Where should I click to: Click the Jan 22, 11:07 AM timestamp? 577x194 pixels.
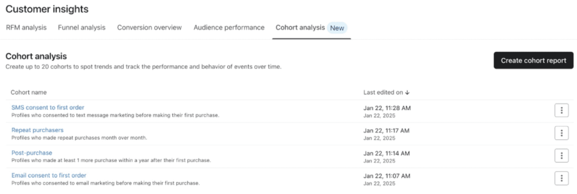tap(387, 176)
